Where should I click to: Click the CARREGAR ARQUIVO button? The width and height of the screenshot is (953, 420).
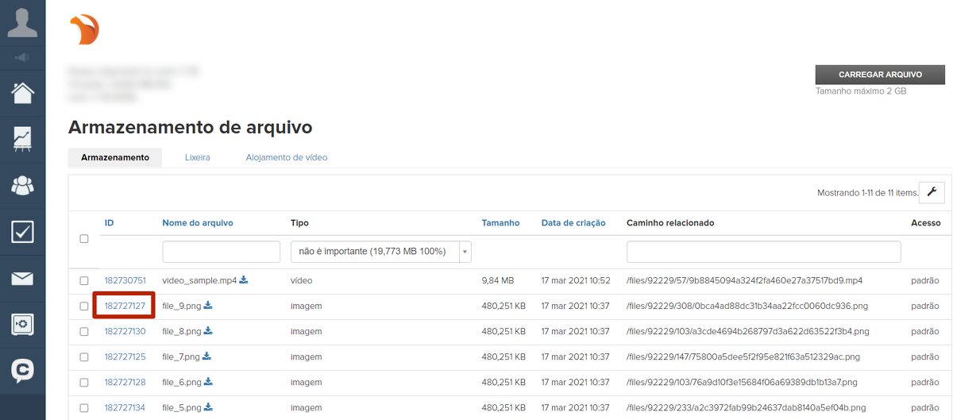(880, 75)
